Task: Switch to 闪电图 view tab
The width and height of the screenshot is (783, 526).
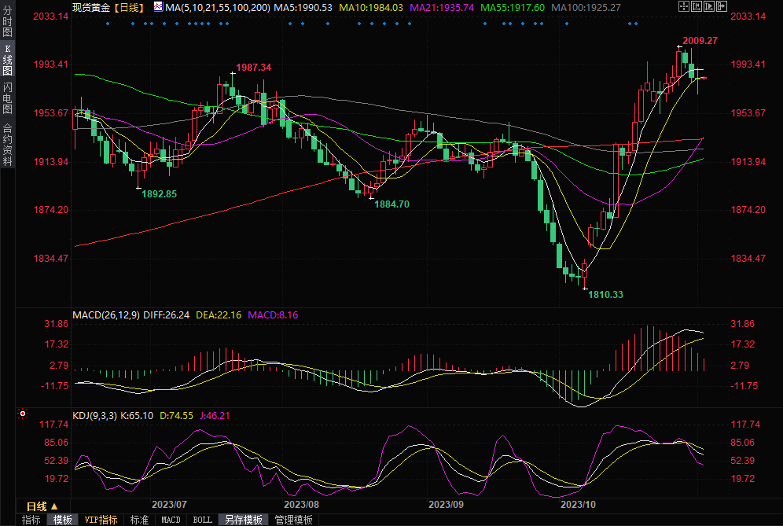Action: pos(7,97)
